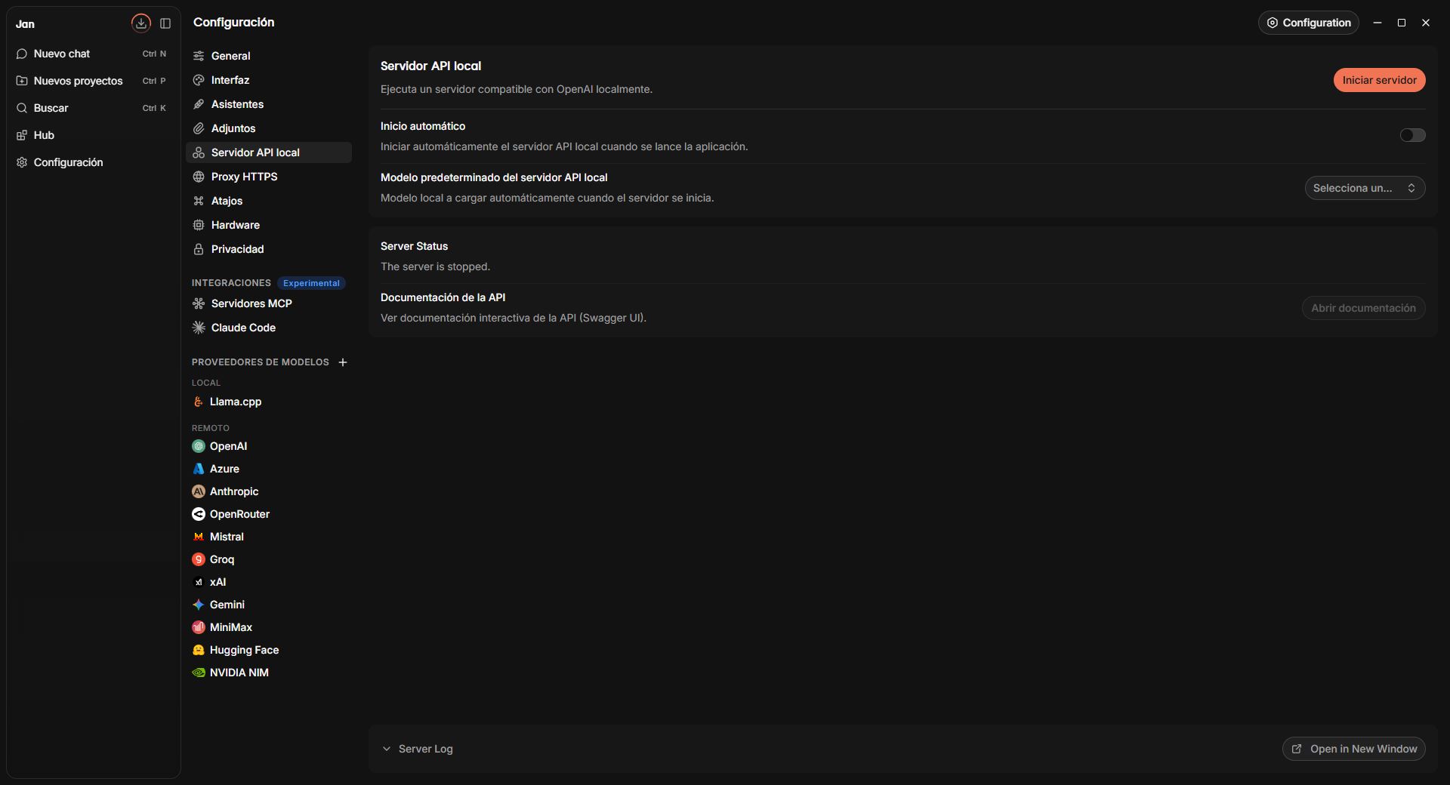Enable the Inicio automático toggle
The height and width of the screenshot is (785, 1450).
coord(1412,135)
